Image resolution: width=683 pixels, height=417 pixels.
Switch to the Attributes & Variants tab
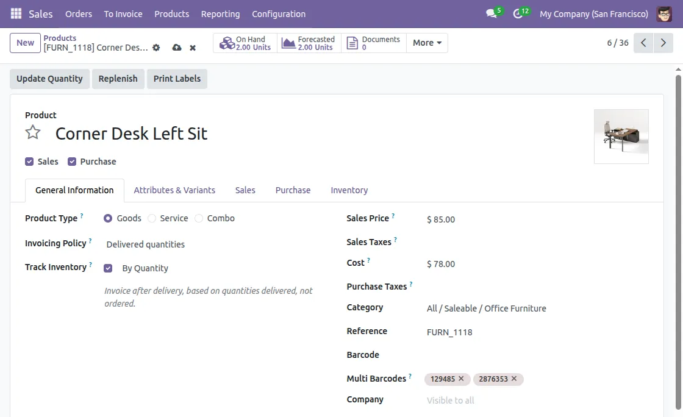point(174,190)
